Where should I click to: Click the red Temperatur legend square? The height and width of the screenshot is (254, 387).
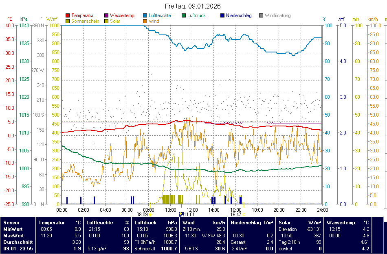pyautogui.click(x=68, y=16)
